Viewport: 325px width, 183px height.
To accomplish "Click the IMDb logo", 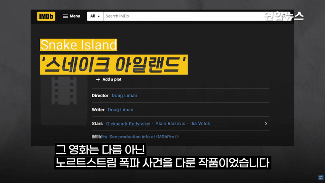I will 46,16.
